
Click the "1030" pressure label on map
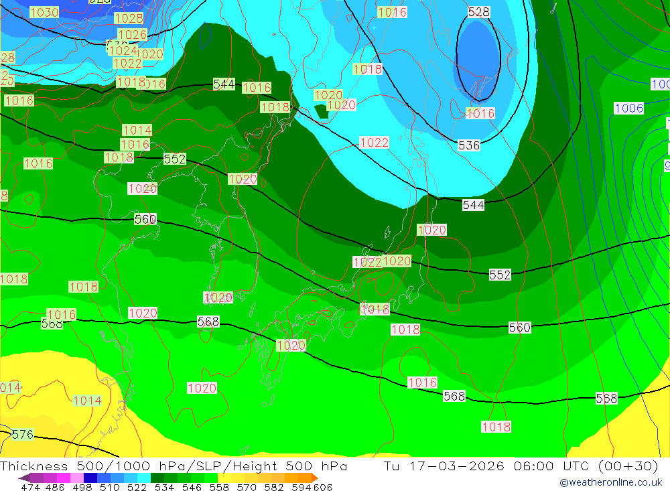pyautogui.click(x=44, y=13)
